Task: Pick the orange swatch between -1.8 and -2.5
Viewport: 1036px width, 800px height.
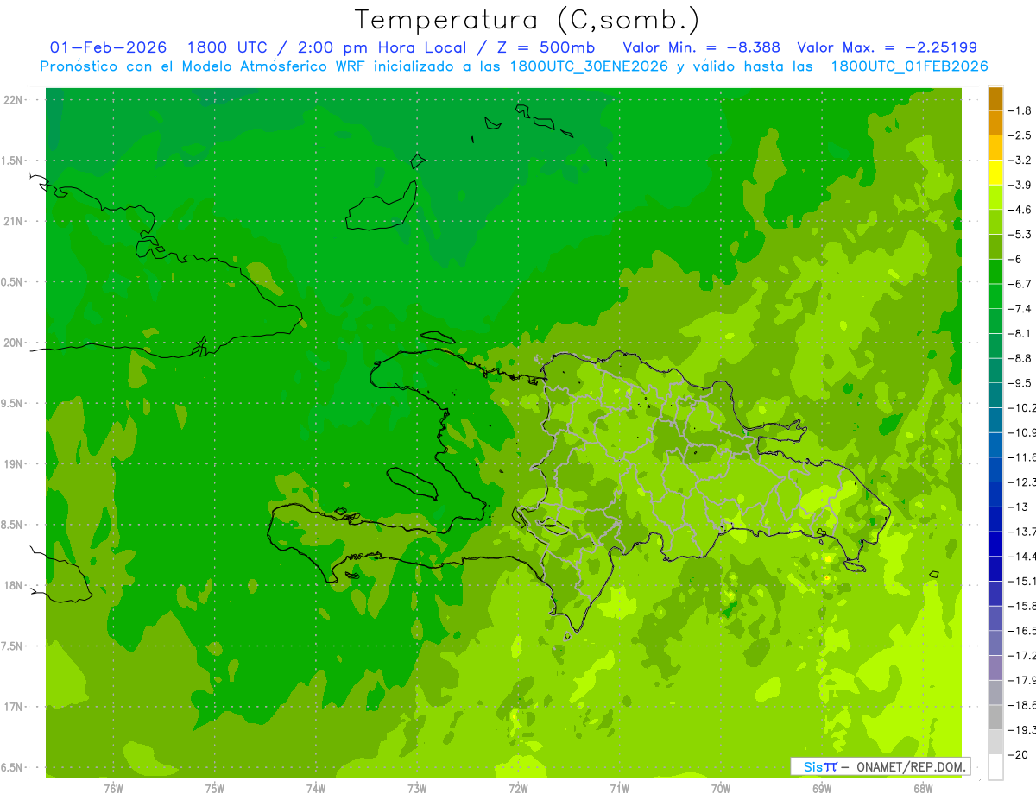Action: click(995, 123)
